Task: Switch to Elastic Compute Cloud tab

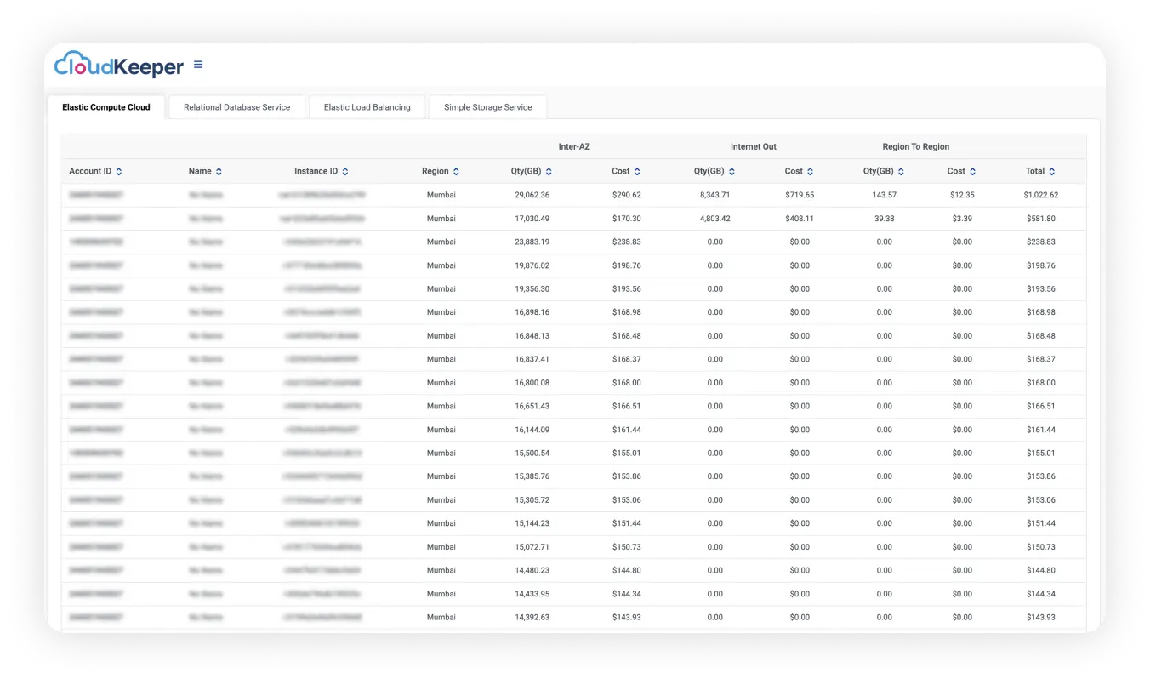Action: coord(106,107)
